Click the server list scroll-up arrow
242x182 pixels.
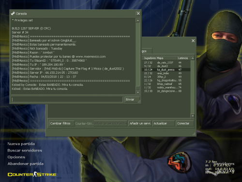[193, 58]
